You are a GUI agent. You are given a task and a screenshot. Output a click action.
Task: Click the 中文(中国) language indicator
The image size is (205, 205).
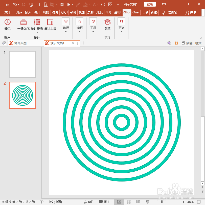tap(55, 202)
